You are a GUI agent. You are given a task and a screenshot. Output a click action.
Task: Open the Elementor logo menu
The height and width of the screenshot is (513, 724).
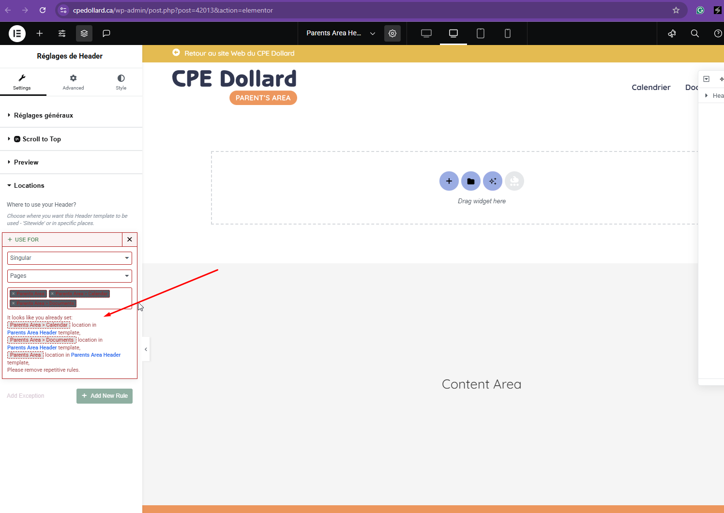pyautogui.click(x=17, y=33)
